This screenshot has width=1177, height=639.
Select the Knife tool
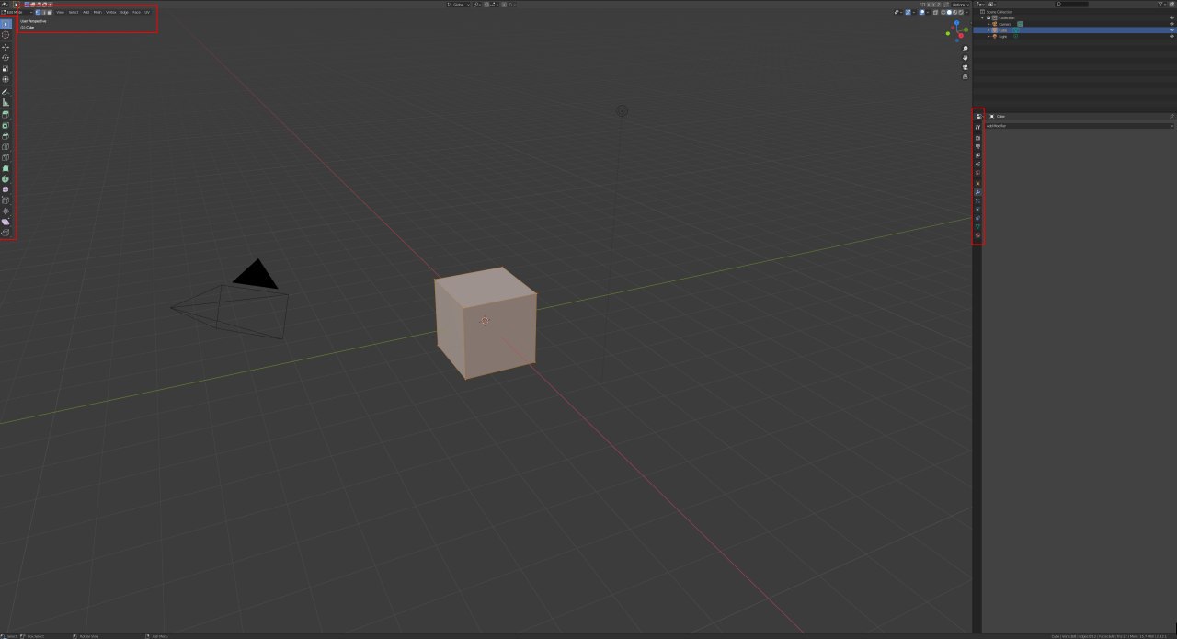[6, 157]
